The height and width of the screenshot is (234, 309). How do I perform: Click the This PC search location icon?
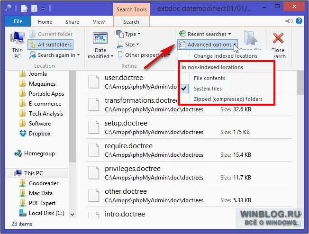17,38
